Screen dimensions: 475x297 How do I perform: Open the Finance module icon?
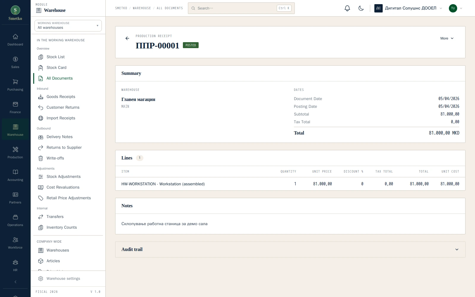pyautogui.click(x=15, y=104)
